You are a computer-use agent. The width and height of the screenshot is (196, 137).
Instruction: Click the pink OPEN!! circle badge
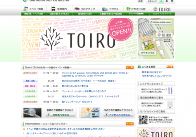[x=121, y=30]
